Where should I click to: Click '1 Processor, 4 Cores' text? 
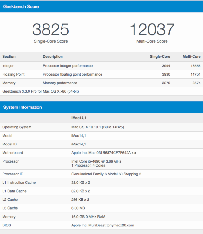pos(88,165)
